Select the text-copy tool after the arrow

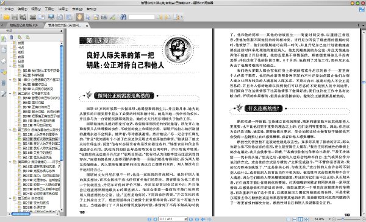[x=96, y=17]
